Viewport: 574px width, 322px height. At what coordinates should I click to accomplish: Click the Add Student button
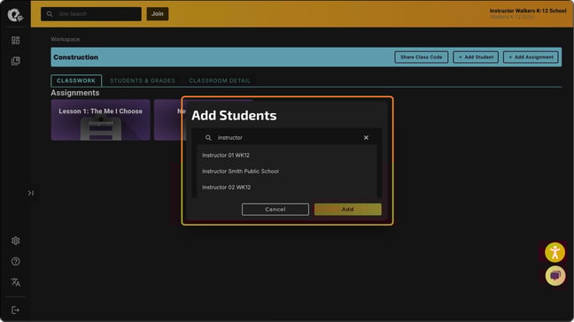(476, 57)
